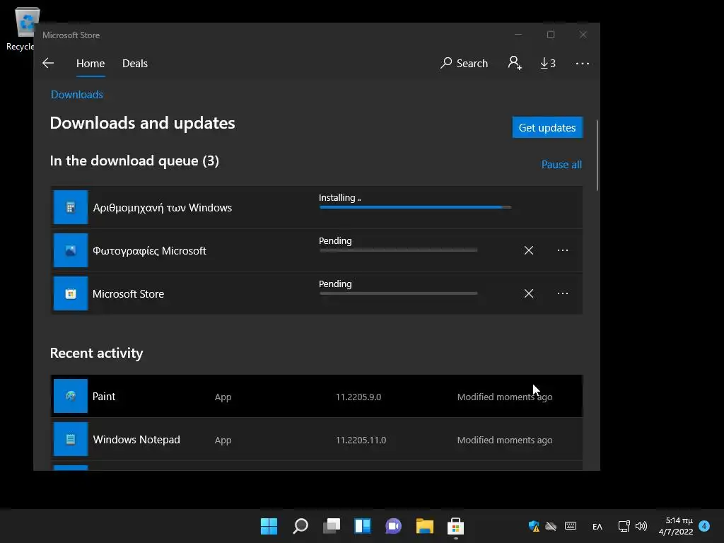Image resolution: width=724 pixels, height=543 pixels.
Task: Open the clock and date 4/7/2022
Action: pos(676,526)
